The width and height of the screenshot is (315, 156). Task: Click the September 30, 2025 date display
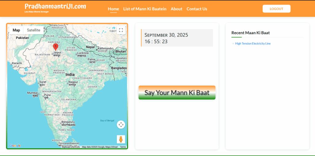tap(166, 35)
